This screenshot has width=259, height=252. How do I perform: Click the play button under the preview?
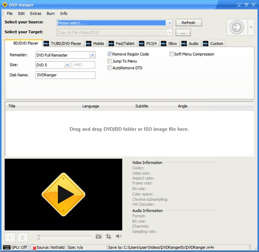click(10, 237)
